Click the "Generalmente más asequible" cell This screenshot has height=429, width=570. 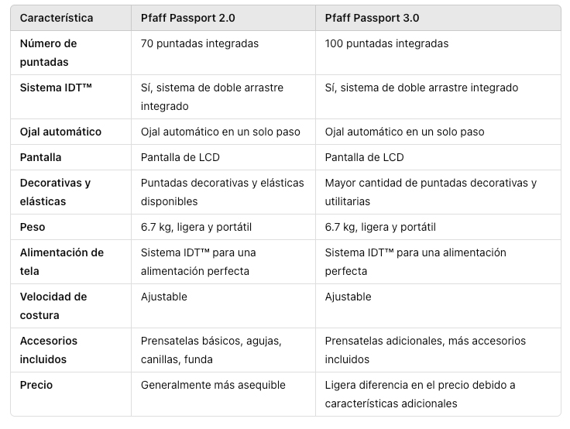point(213,385)
